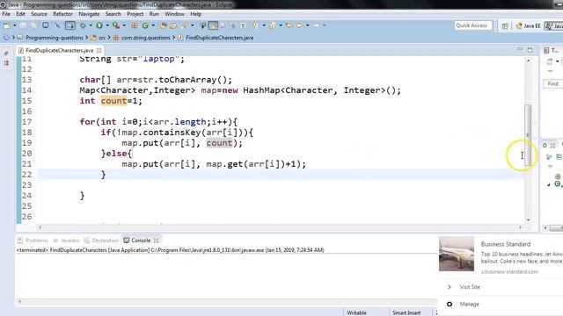Minimize the editor area
Image resolution: width=563 pixels, height=316 pixels.
[x=520, y=50]
